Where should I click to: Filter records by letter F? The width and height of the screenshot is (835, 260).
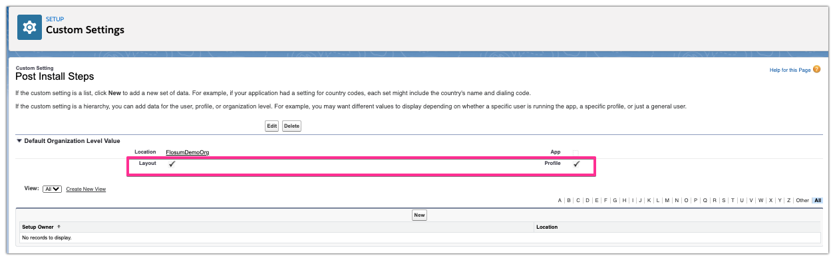tap(605, 200)
